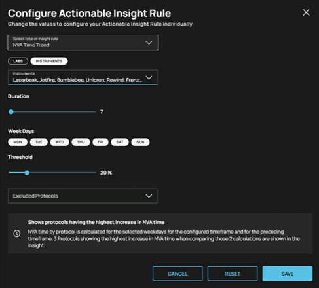
Task: Toggle the SUN weekday chip
Action: 140,142
